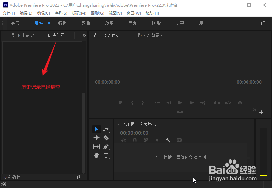Switch to the Assembly workspace
This screenshot has height=188, width=272.
pyautogui.click(x=39, y=23)
